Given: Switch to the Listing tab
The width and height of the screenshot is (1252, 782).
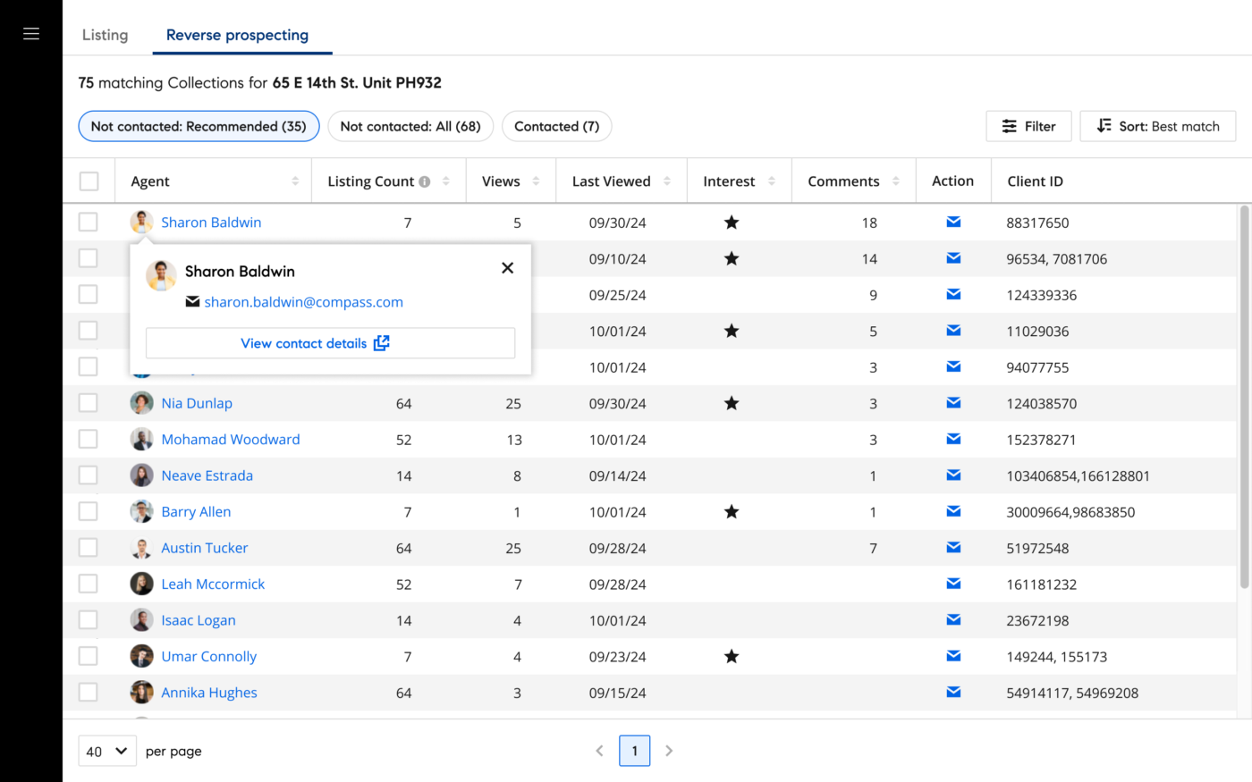Looking at the screenshot, I should pos(105,35).
